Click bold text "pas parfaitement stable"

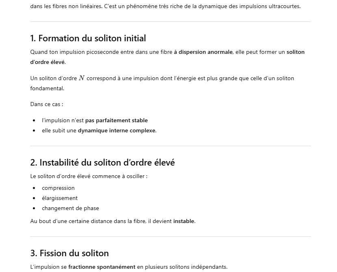point(116,120)
